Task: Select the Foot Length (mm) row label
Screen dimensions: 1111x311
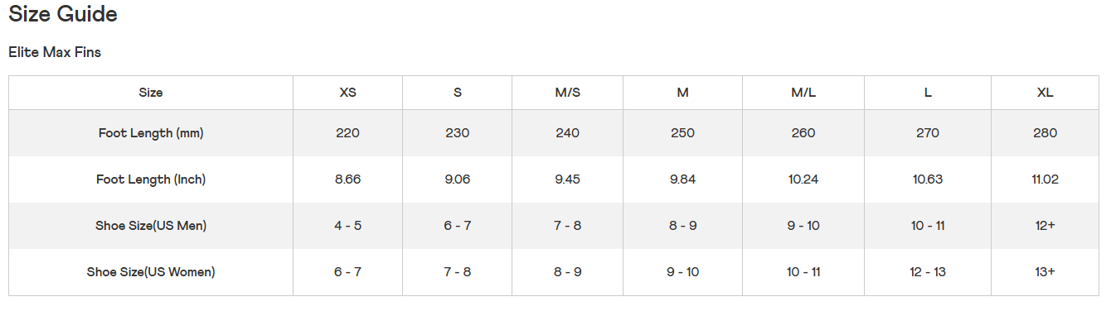Action: click(151, 133)
